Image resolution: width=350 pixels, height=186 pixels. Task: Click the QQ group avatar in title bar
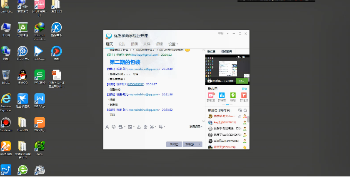[x=109, y=36]
